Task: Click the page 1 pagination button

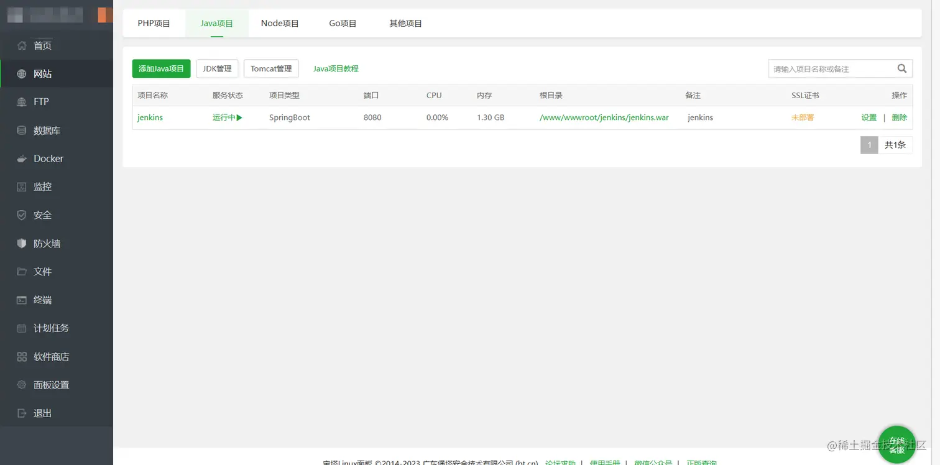Action: (x=869, y=145)
